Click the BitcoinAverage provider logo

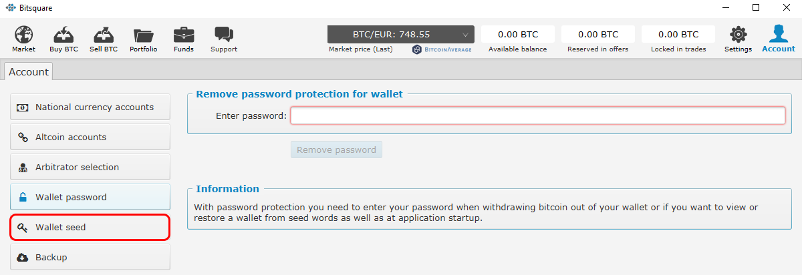[442, 49]
